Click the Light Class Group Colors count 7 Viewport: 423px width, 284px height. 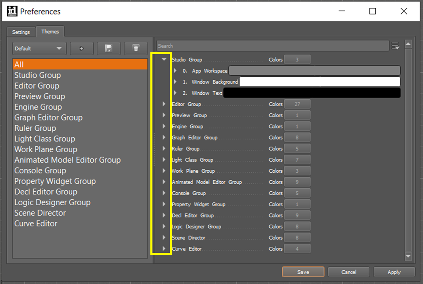pyautogui.click(x=297, y=160)
